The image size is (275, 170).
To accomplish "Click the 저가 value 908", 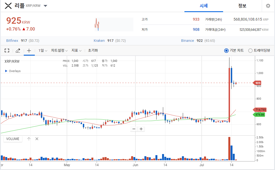I will coord(196,29).
